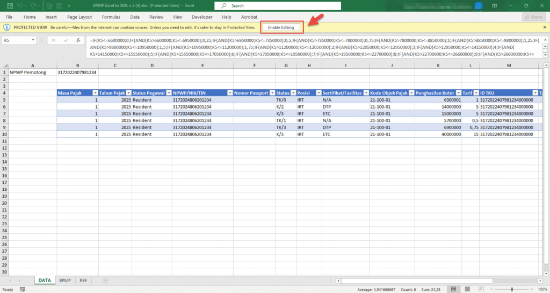The width and height of the screenshot is (550, 293).
Task: Close the Protected View warning bar
Action: 545,27
